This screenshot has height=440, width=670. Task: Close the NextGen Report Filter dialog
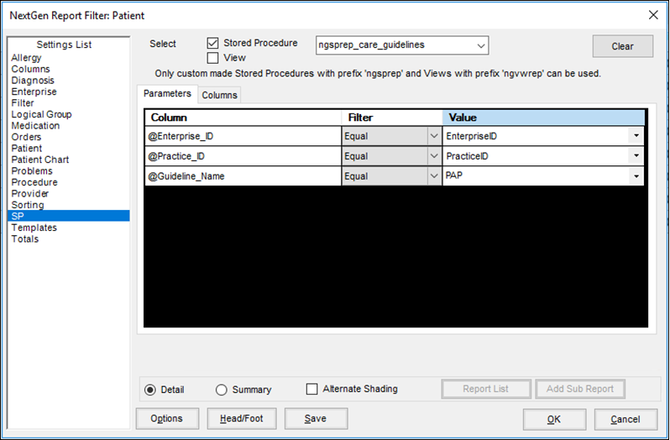(x=653, y=15)
